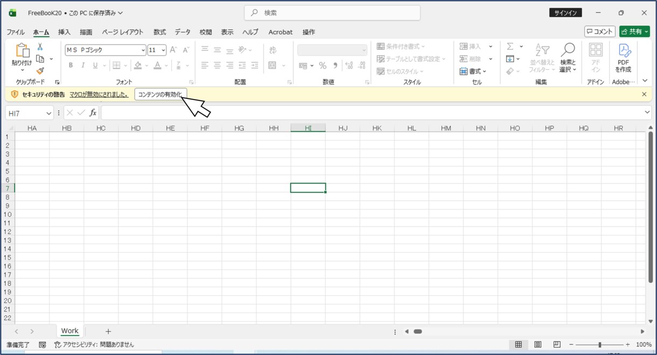
Task: Select the Format Painter brush icon
Action: click(40, 70)
